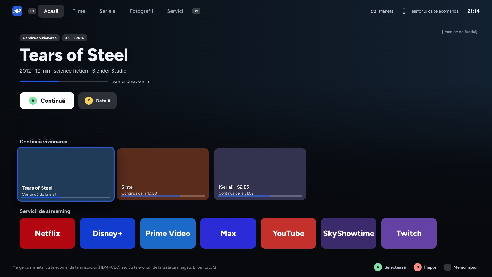This screenshot has height=277, width=492.
Task: Click the green A Selectează icon
Action: pyautogui.click(x=378, y=267)
